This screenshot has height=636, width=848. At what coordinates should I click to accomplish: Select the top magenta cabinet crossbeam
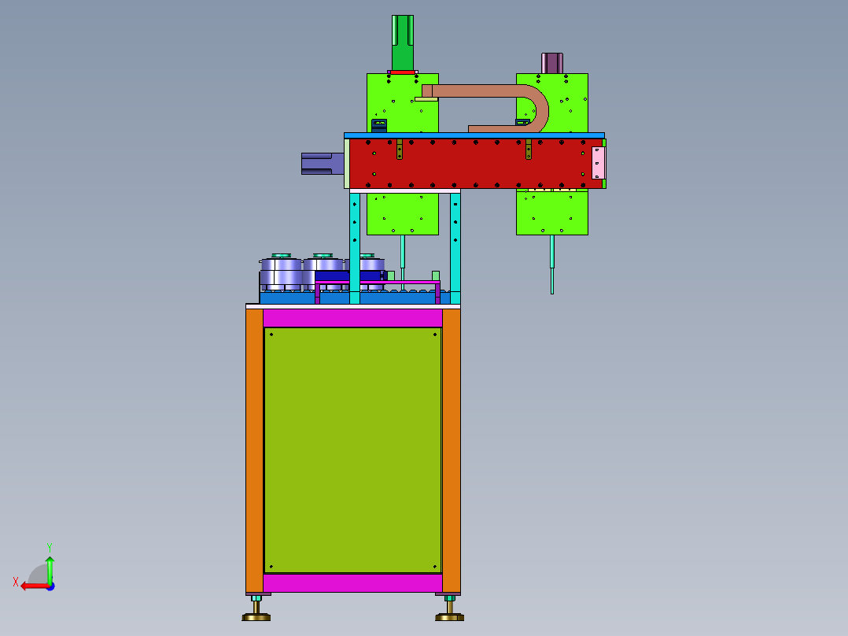coord(352,318)
